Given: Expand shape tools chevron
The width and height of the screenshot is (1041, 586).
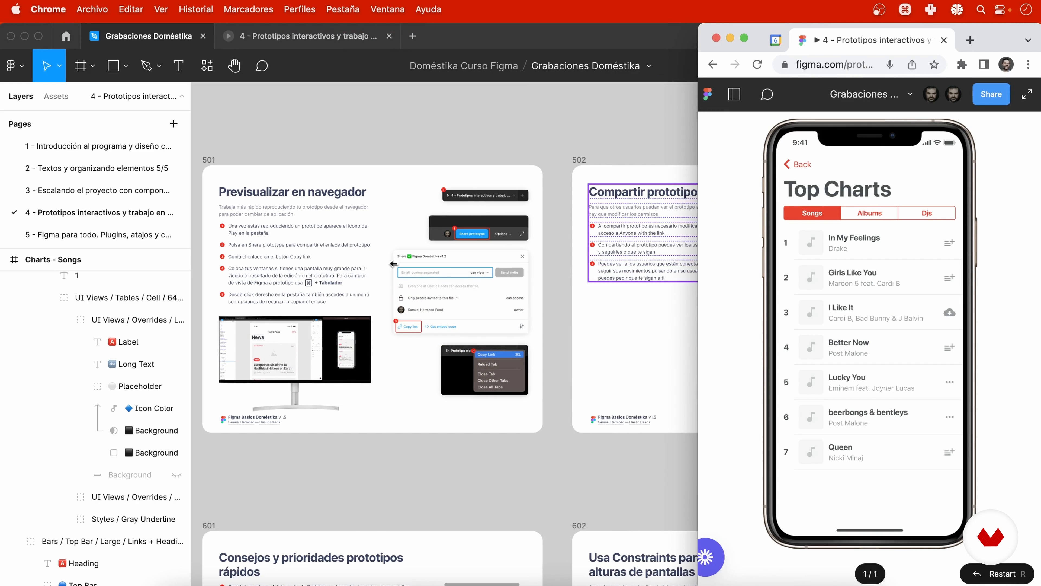Looking at the screenshot, I should tap(126, 66).
